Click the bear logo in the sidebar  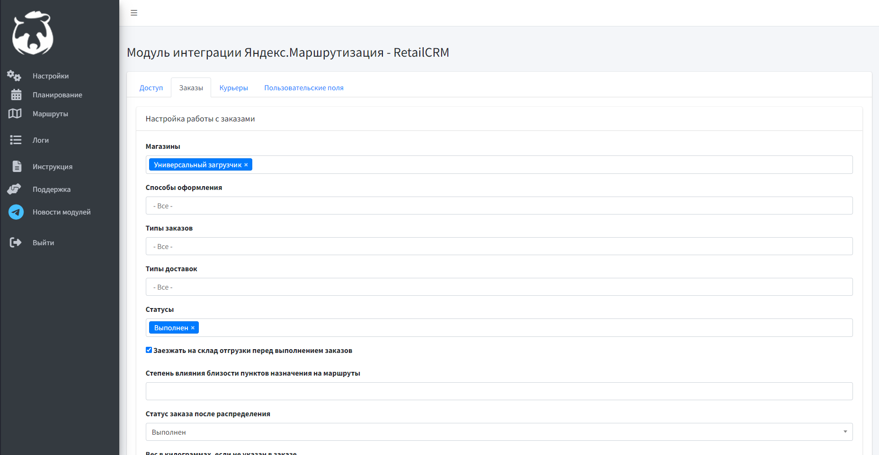coord(33,33)
